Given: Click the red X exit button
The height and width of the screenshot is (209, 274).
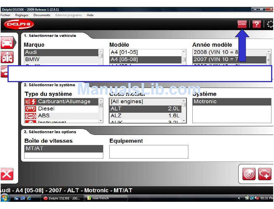Looking at the screenshot, I should (7, 174).
